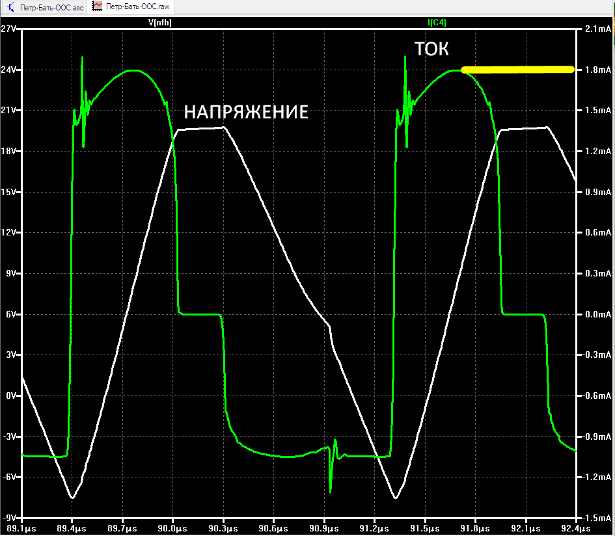Click the 3V left axis label

(10, 355)
